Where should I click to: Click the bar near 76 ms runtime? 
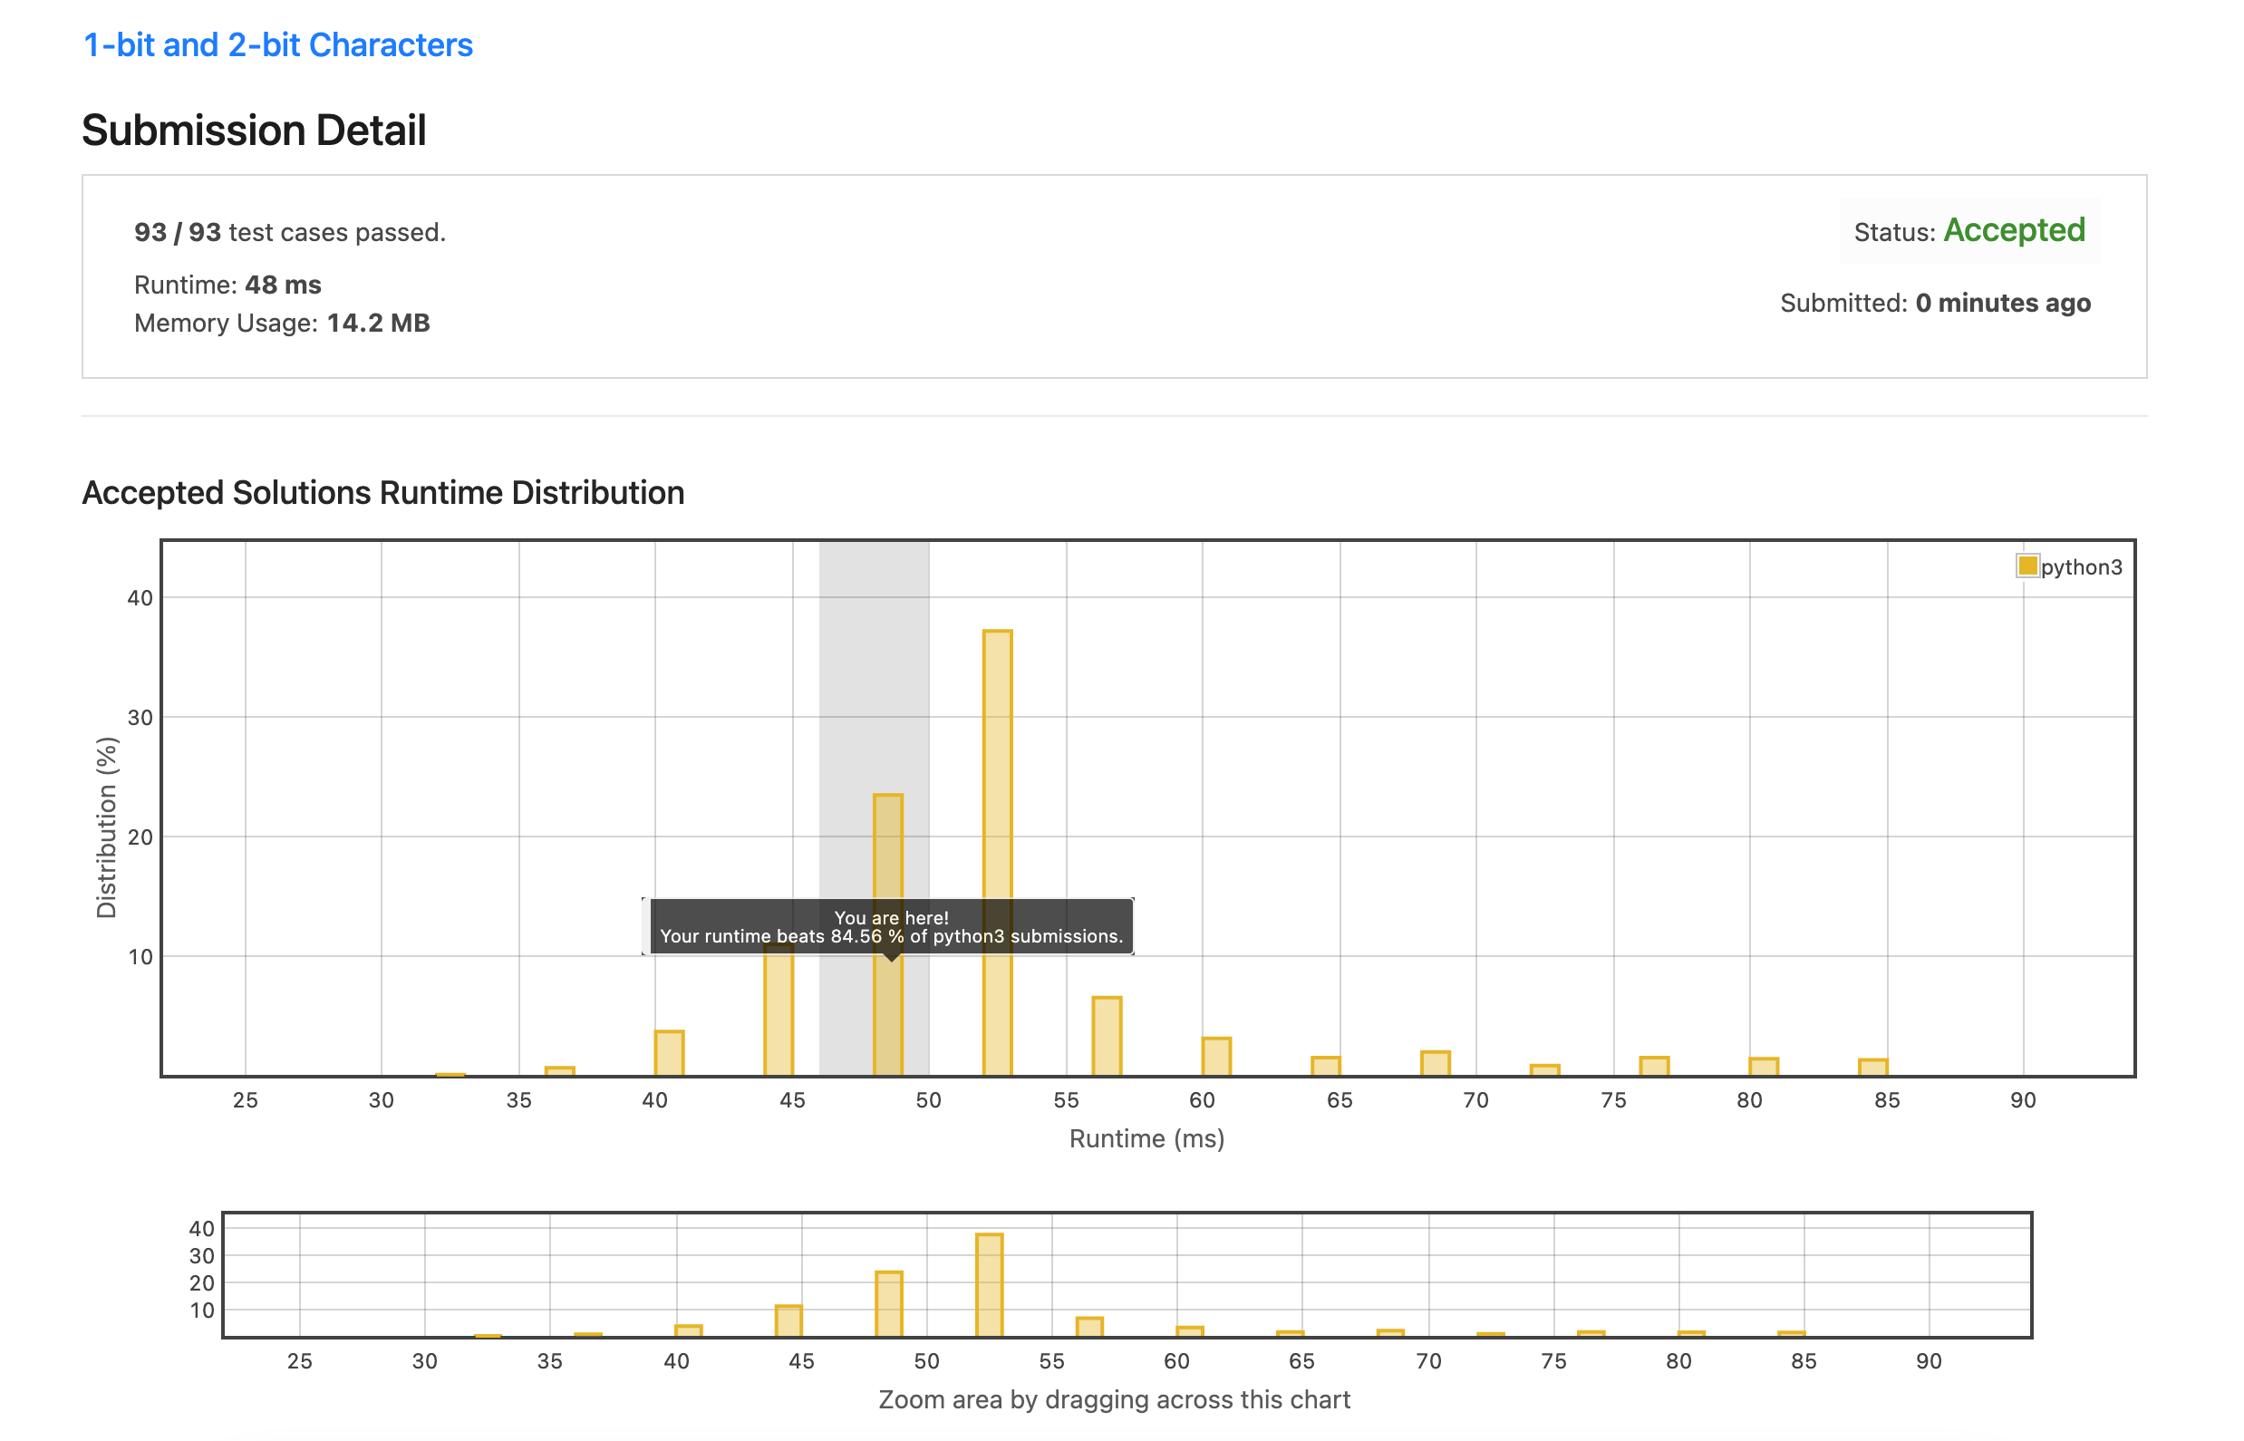[1655, 1067]
